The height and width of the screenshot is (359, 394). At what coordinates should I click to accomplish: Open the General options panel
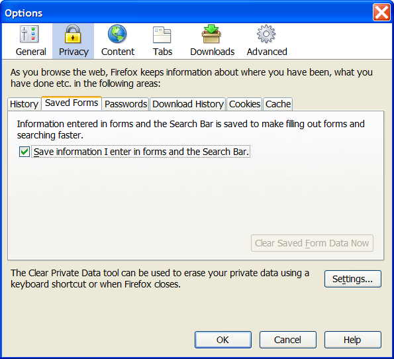pos(30,41)
